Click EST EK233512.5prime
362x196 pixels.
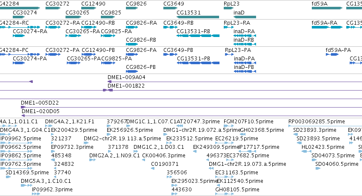point(189,139)
